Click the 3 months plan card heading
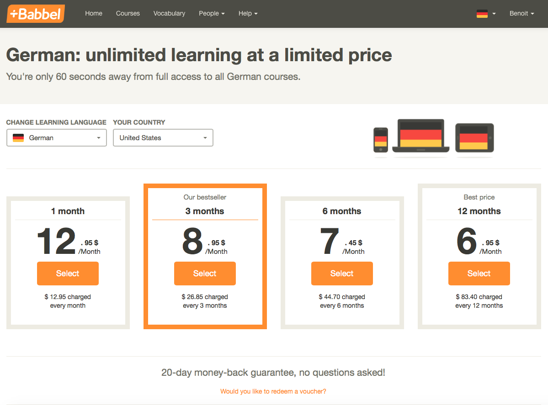This screenshot has height=405, width=548. click(x=205, y=211)
